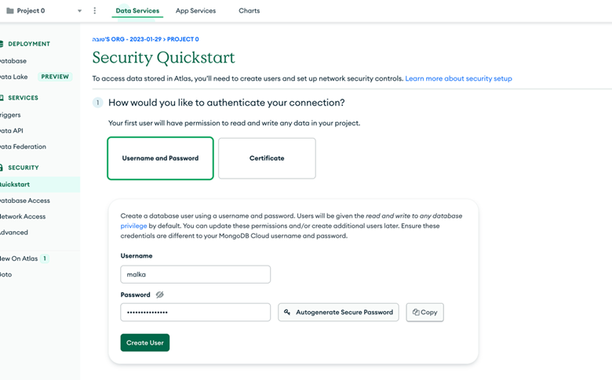Click the Security section lock icon
Image resolution: width=612 pixels, height=380 pixels.
click(2, 168)
